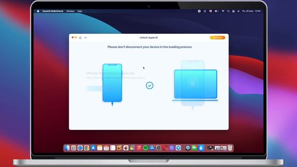Click the MobiUnlock padlock Dock icon
Screen dimensions: 297x167
click(201, 148)
